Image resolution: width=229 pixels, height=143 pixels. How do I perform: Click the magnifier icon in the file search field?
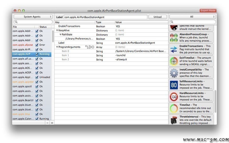tap(16, 22)
